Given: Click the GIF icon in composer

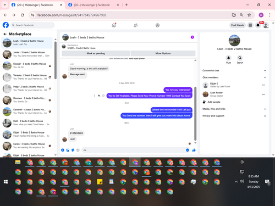Looking at the screenshot, I should [78, 150].
